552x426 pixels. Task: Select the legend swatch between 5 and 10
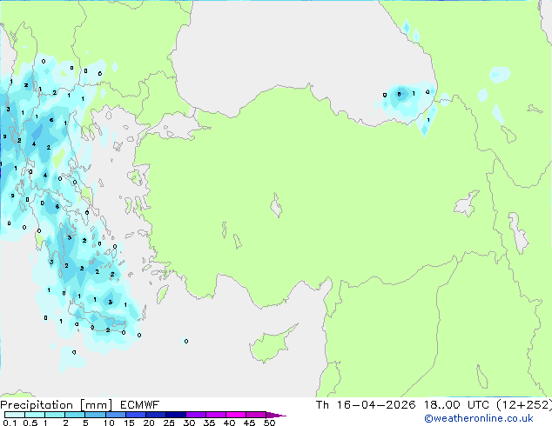(x=95, y=415)
